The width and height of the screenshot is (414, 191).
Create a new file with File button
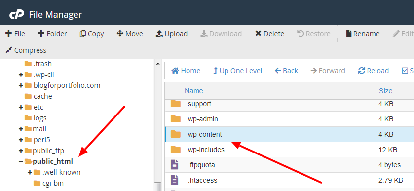tap(15, 34)
